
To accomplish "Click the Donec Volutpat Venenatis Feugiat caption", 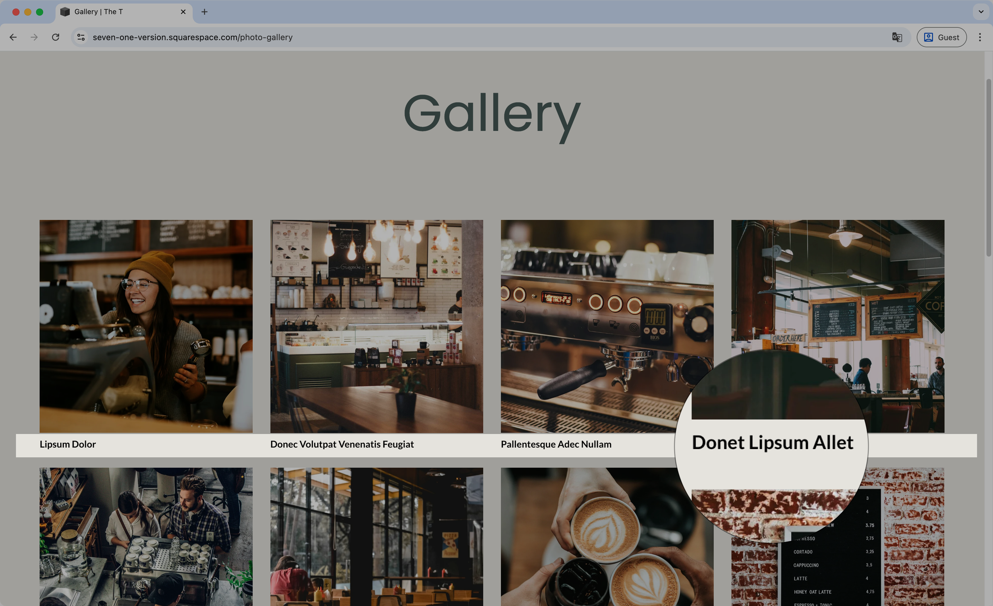I will [342, 444].
